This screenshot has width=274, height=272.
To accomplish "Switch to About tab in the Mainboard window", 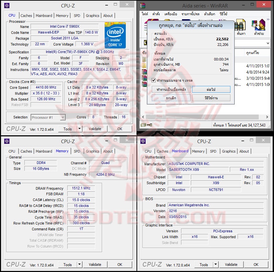I will (x=244, y=151).
